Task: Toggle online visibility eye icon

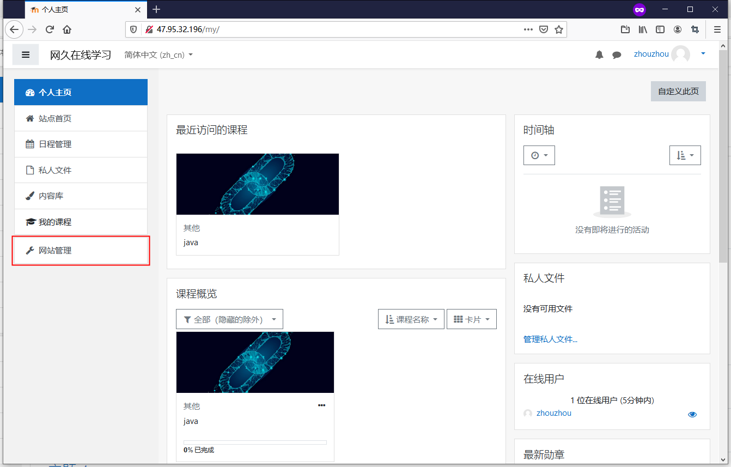Action: click(x=692, y=415)
